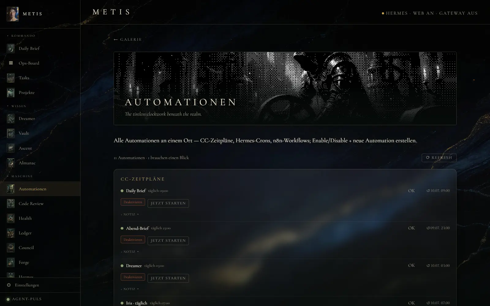Click Dreamer last-run clock icon
The image size is (490, 306).
[x=428, y=266]
